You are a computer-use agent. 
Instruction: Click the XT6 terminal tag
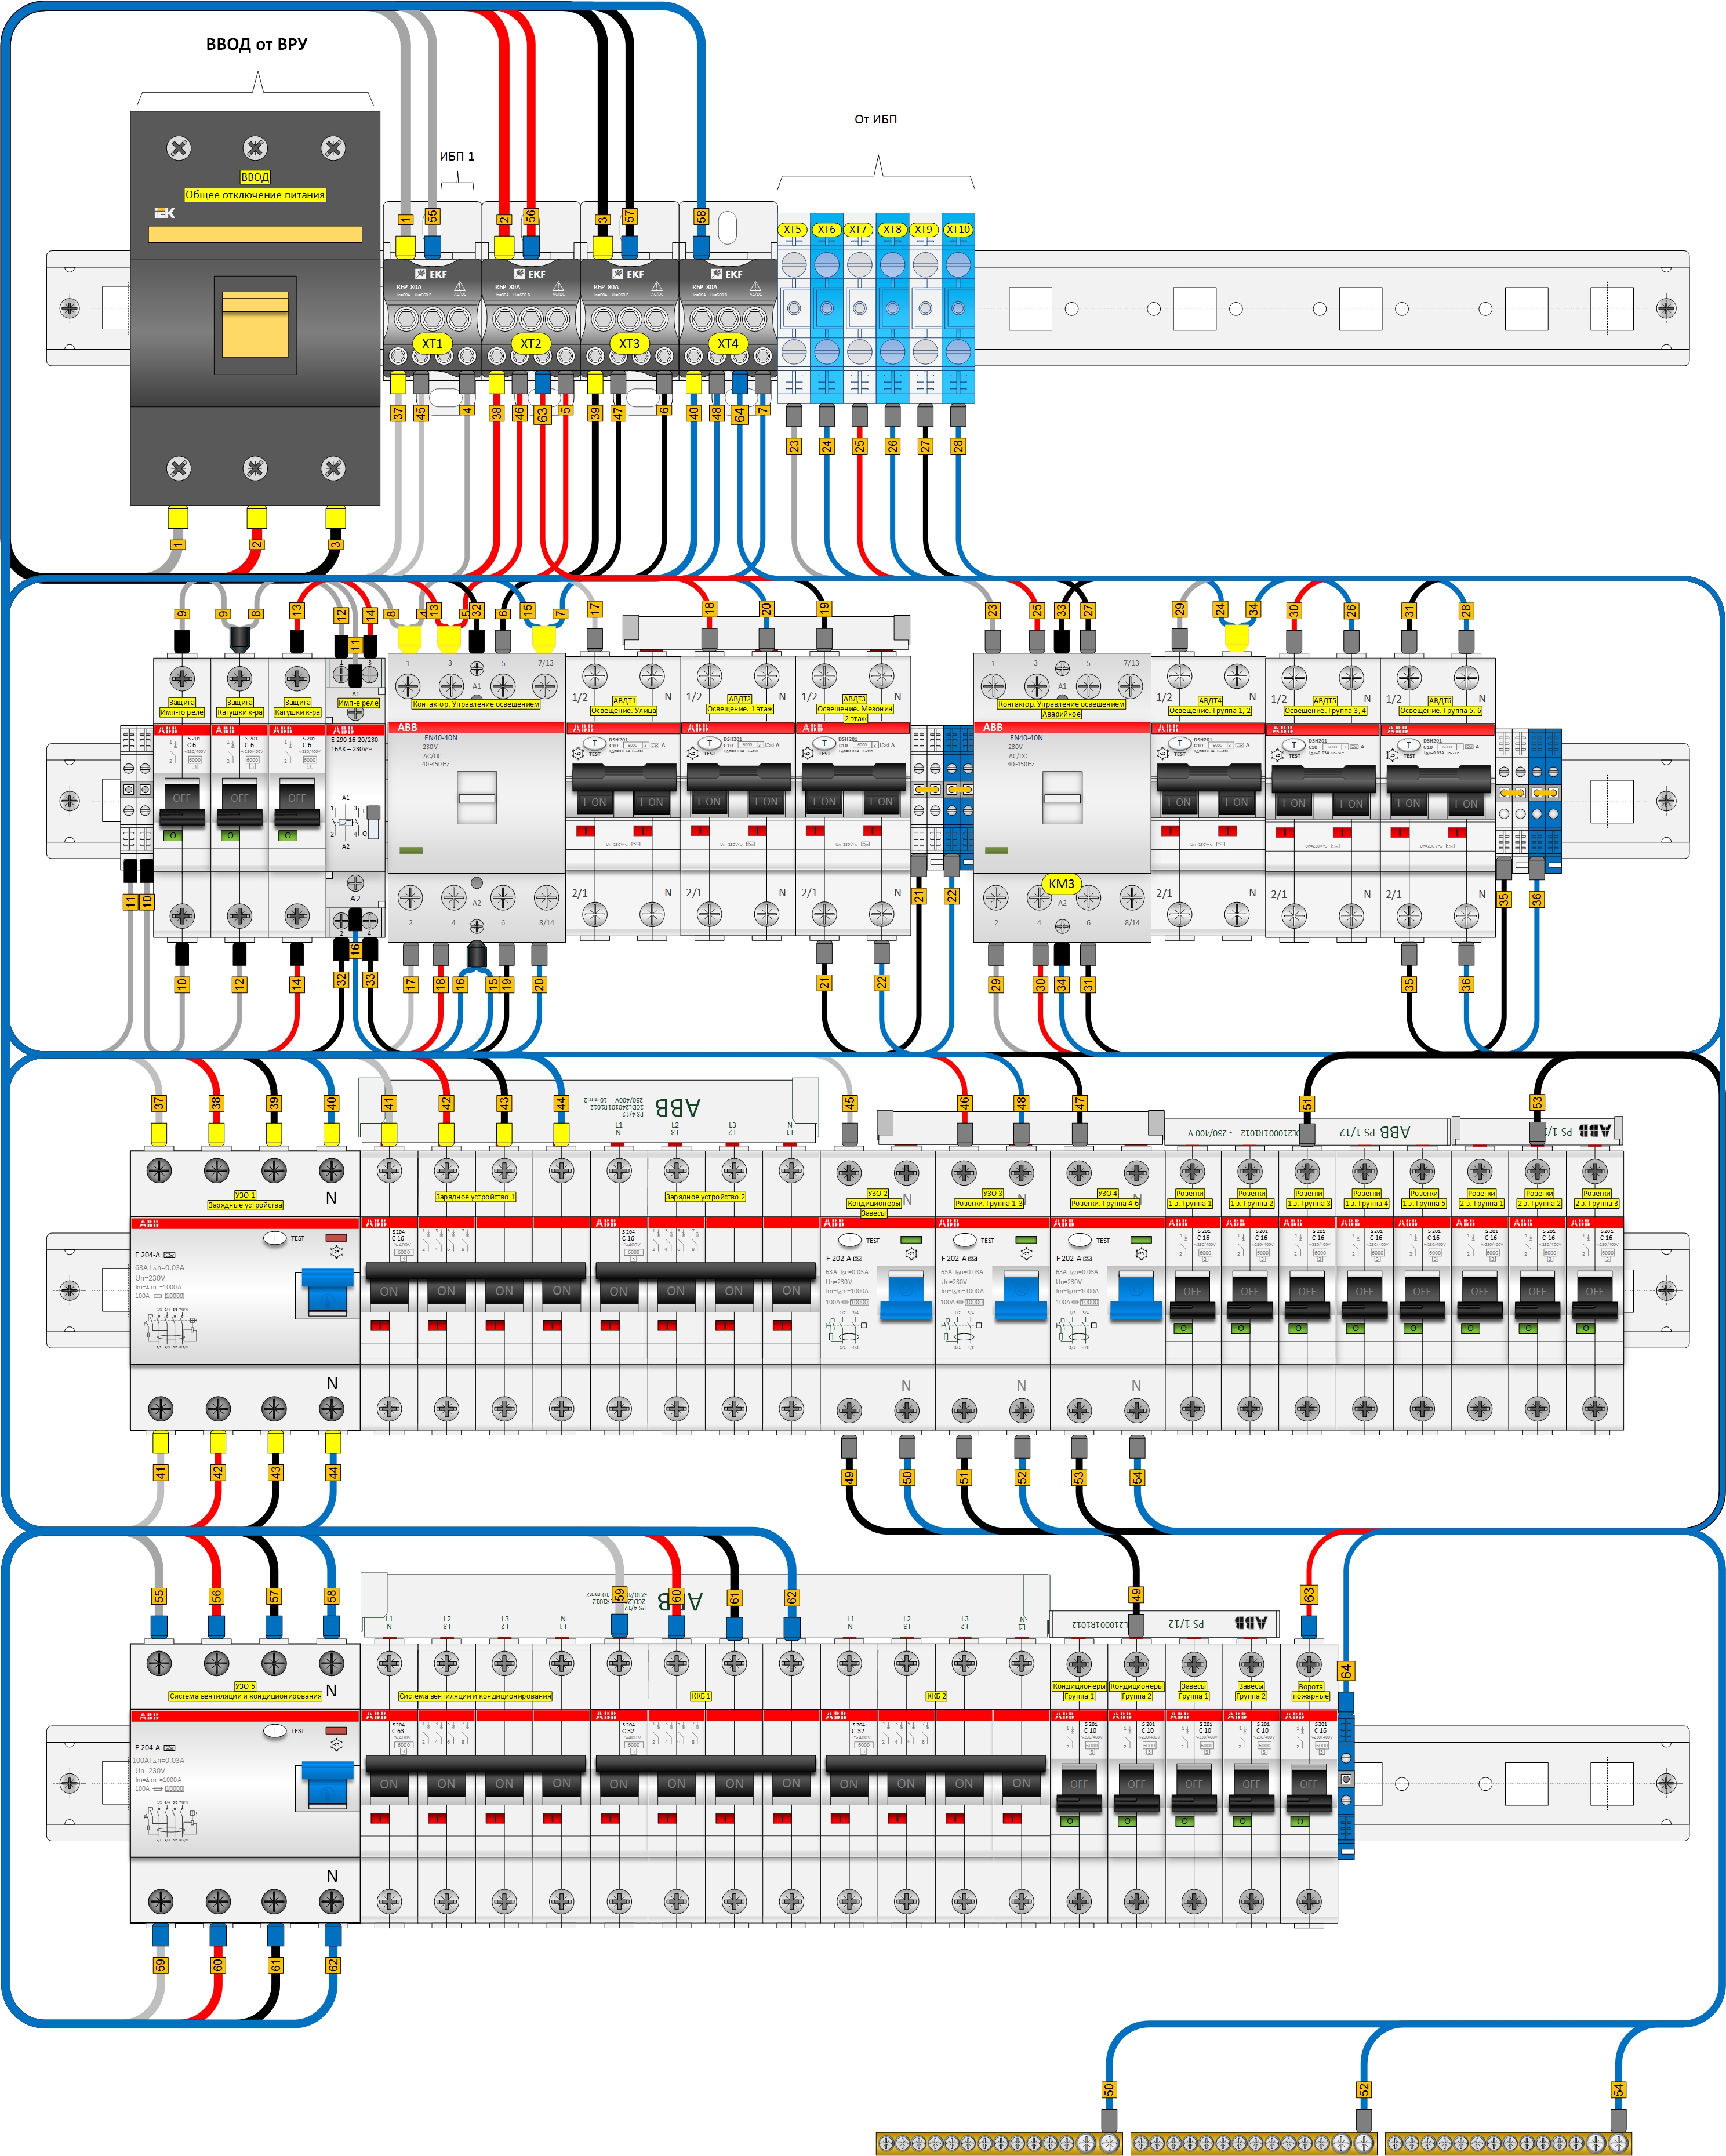(826, 229)
